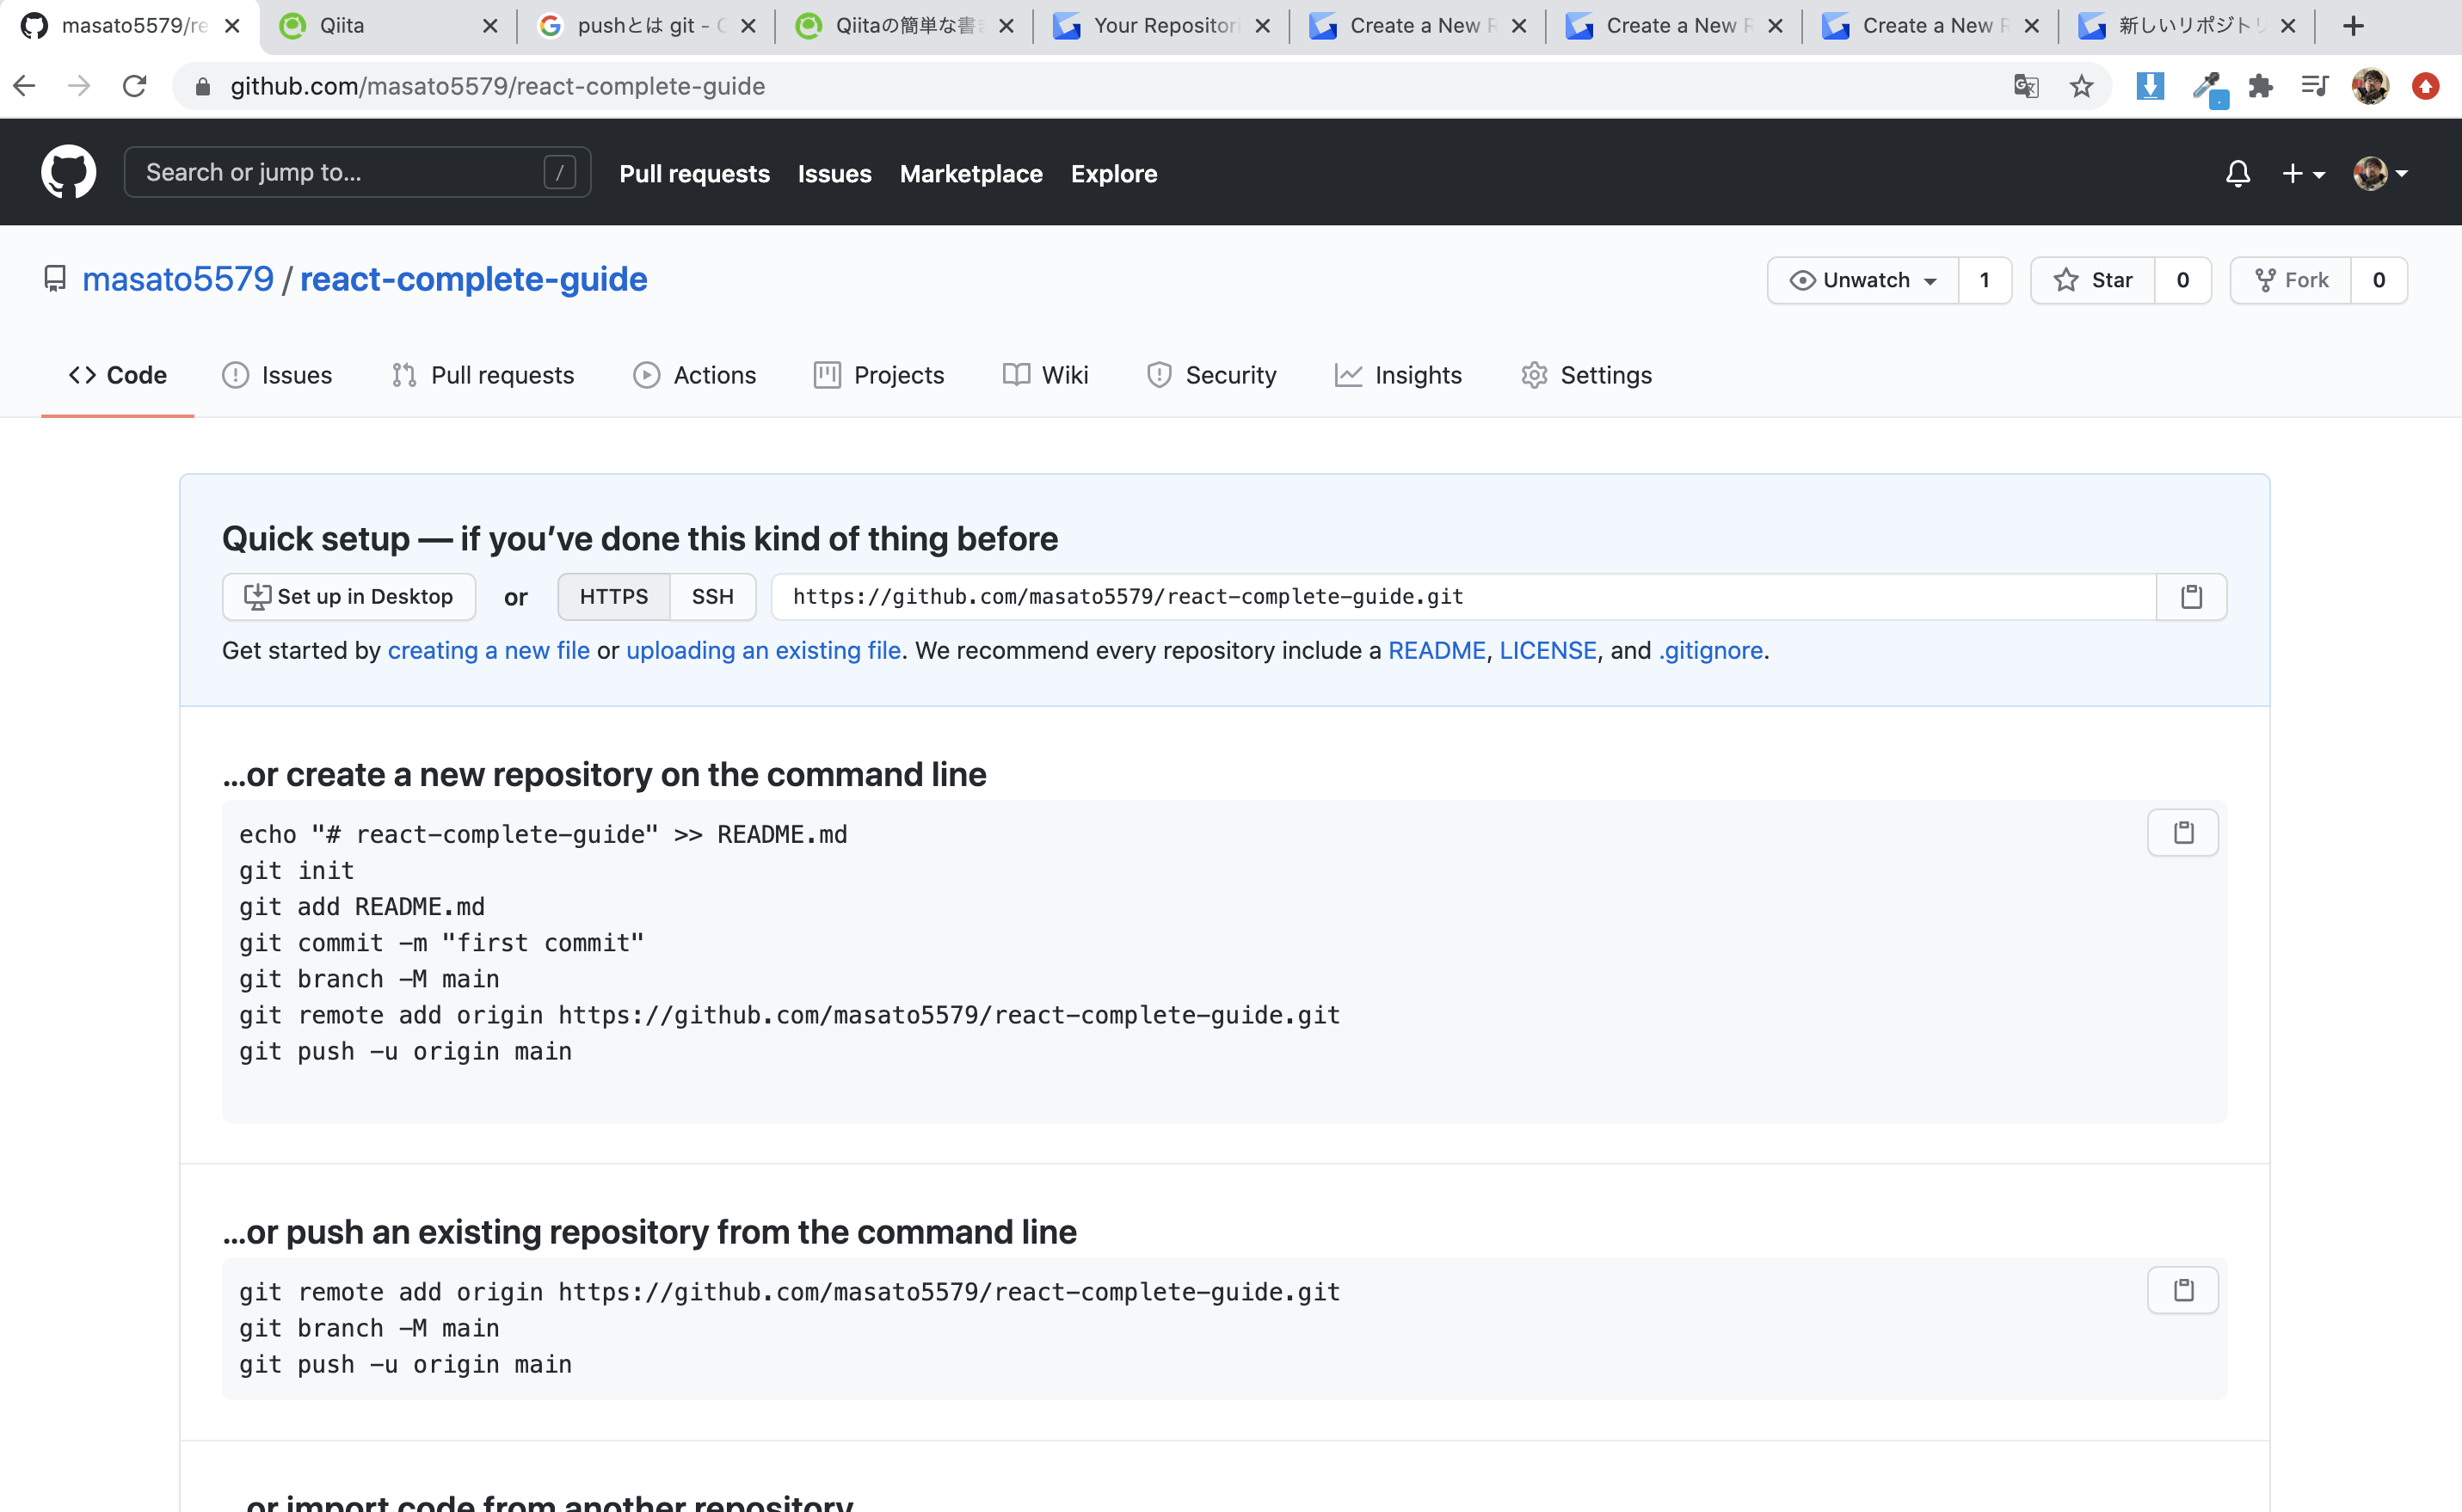Image resolution: width=2462 pixels, height=1512 pixels.
Task: Click the Google Translate icon in address bar
Action: (2026, 86)
